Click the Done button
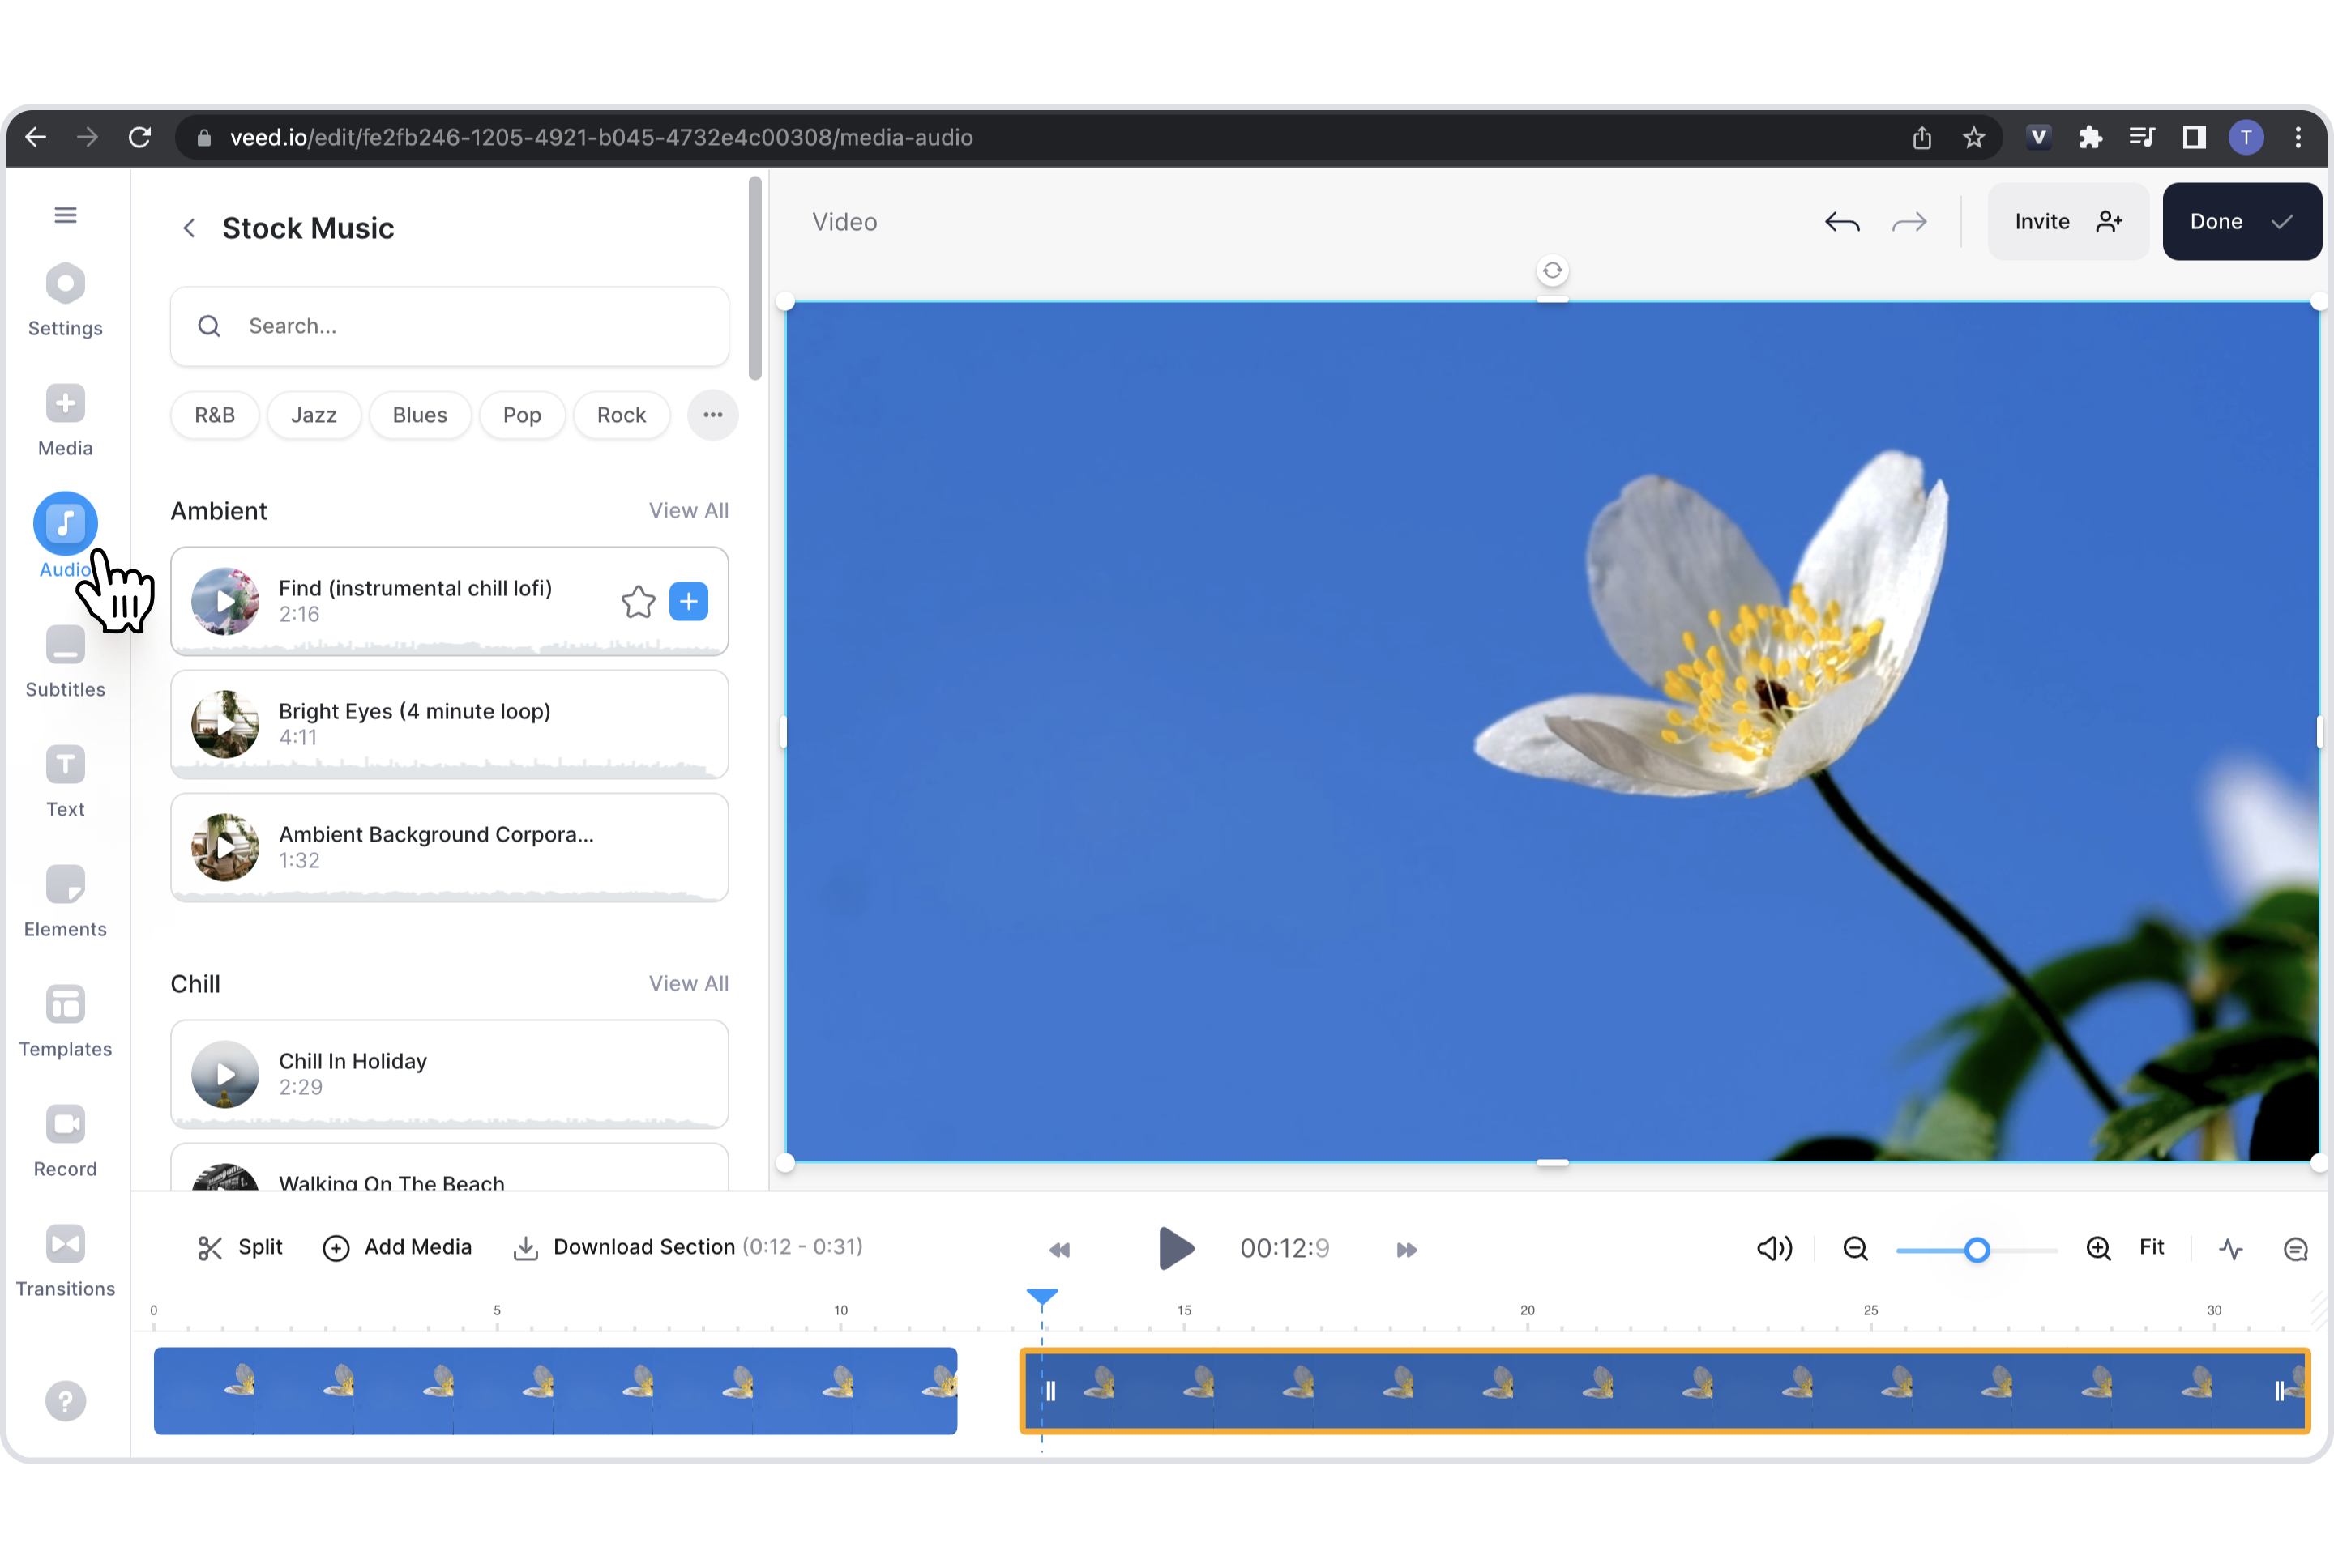Viewport: 2334px width, 1568px height. (2241, 221)
